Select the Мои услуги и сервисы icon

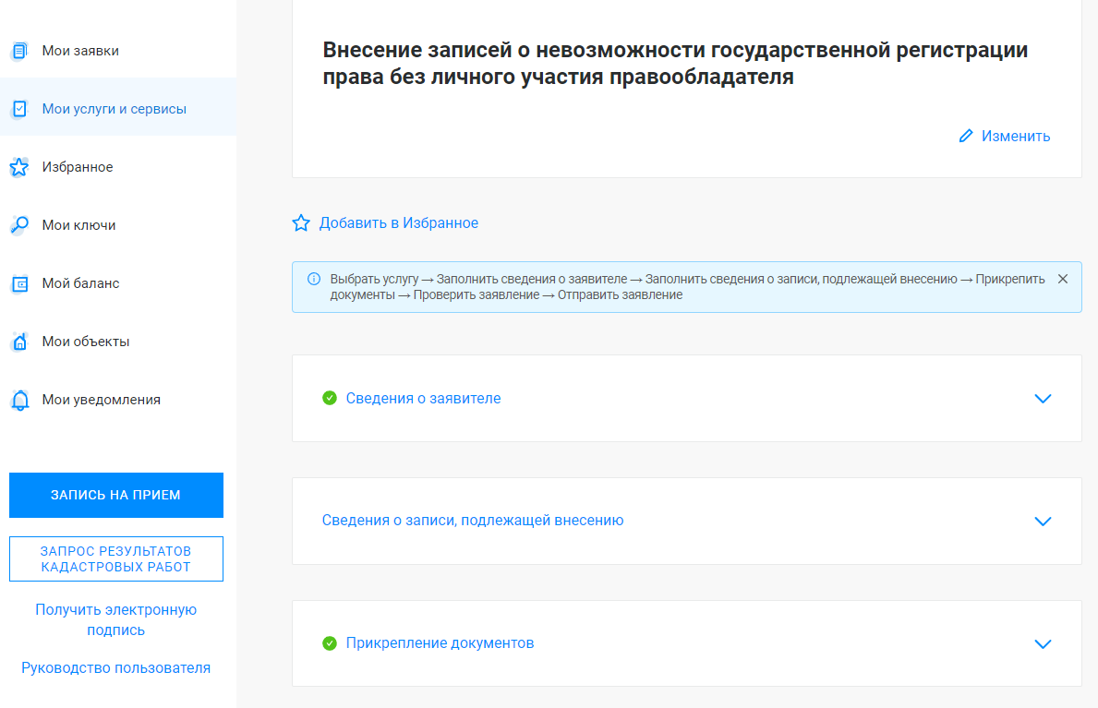(19, 108)
